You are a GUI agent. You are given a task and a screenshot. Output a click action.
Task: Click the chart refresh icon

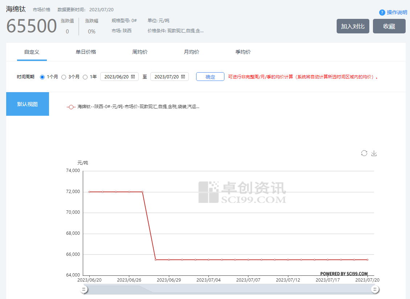tap(364, 153)
